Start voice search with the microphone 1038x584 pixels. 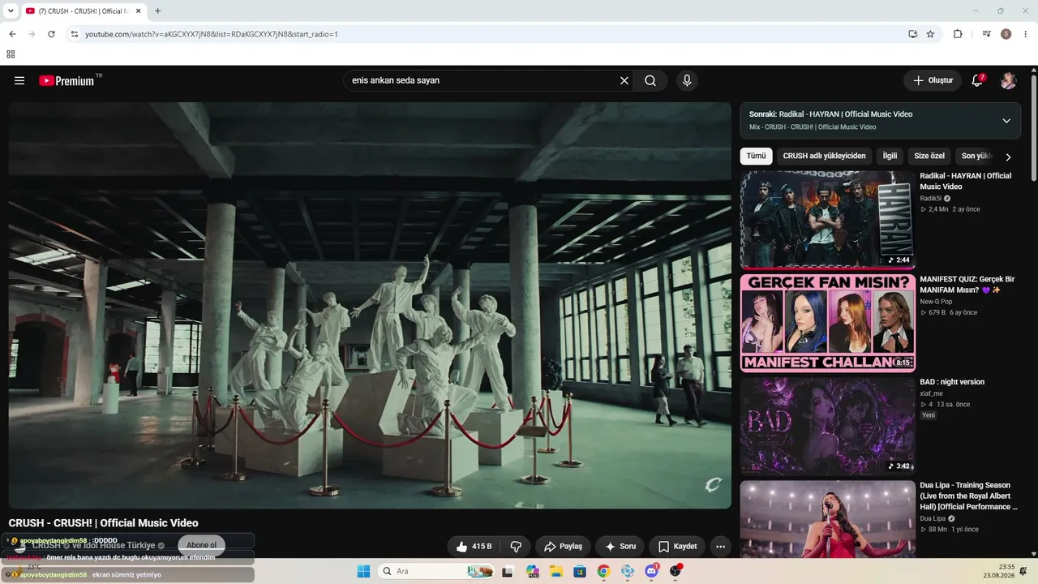pos(687,80)
